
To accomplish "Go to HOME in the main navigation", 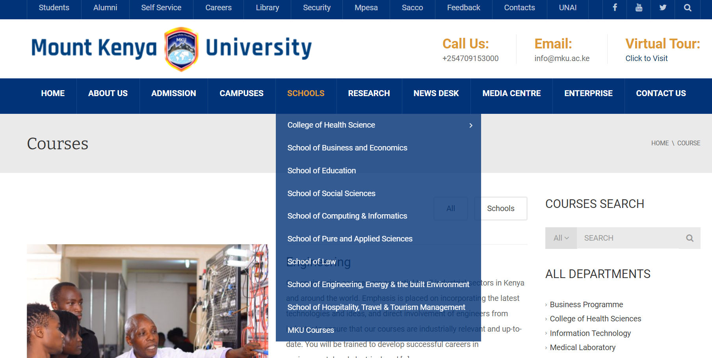I will click(x=53, y=93).
